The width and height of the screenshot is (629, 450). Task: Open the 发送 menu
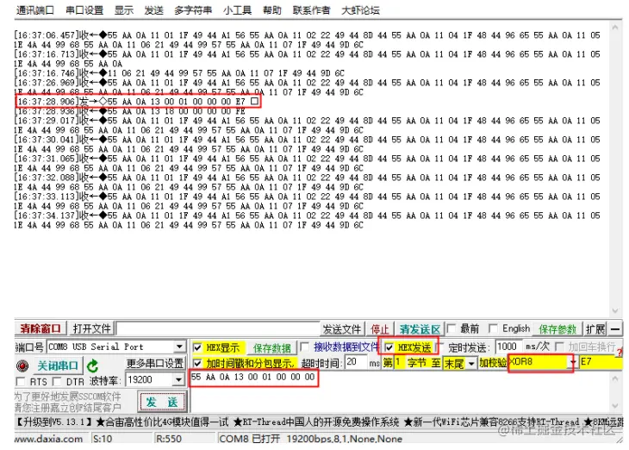(154, 10)
